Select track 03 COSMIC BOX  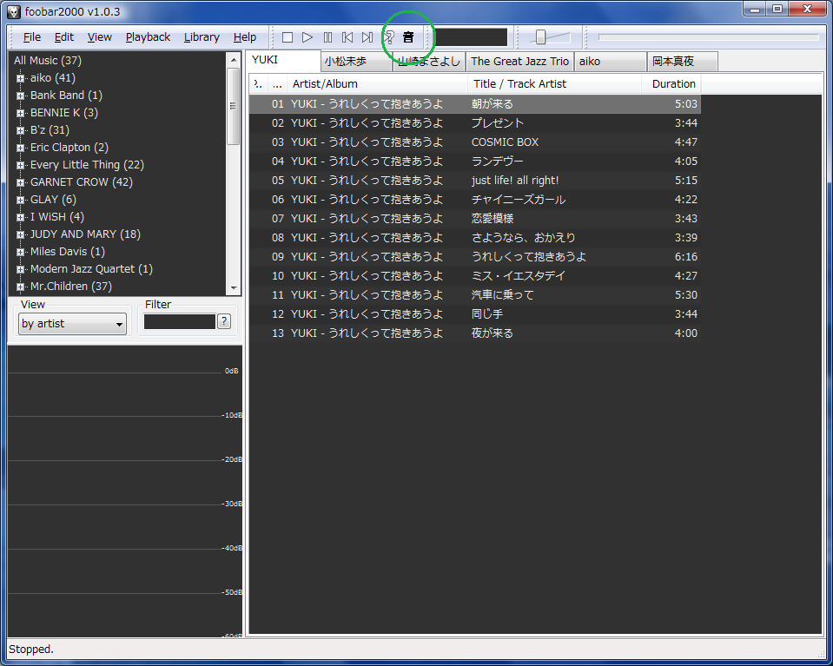[475, 142]
